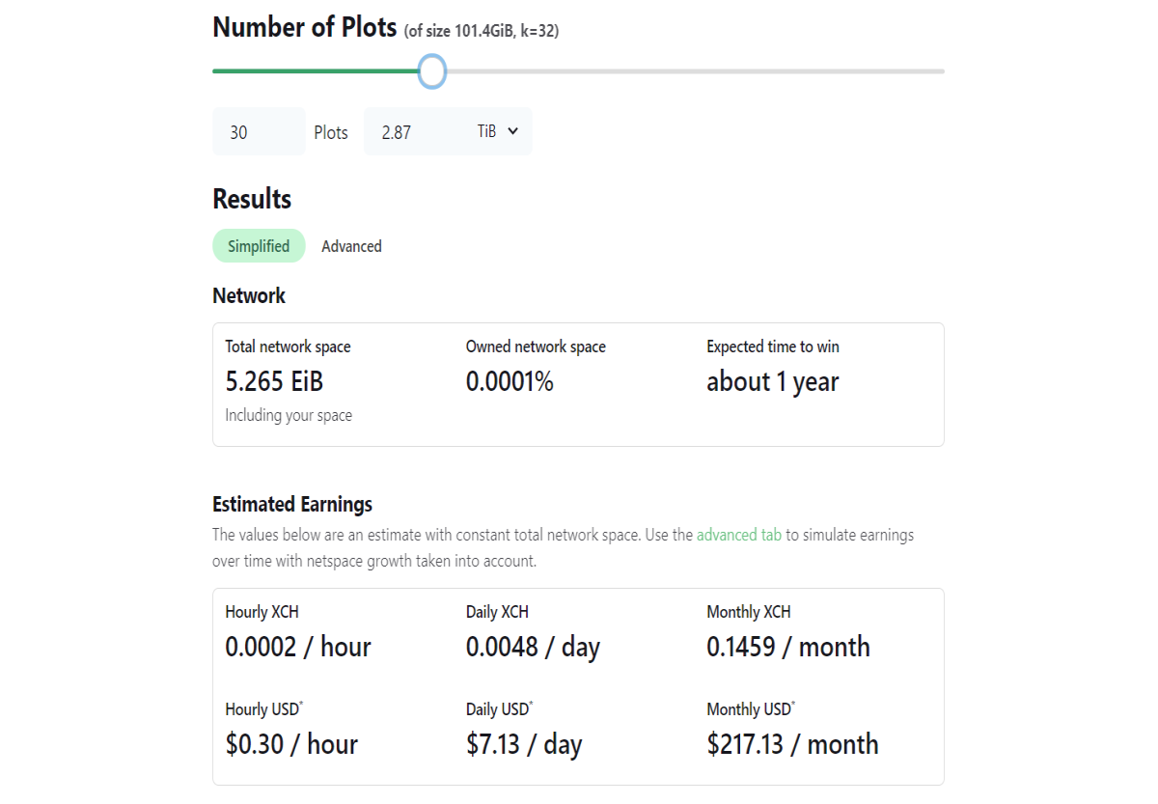Image resolution: width=1158 pixels, height=804 pixels.
Task: Click the Monthly XCH 0.1459 value
Action: [788, 647]
